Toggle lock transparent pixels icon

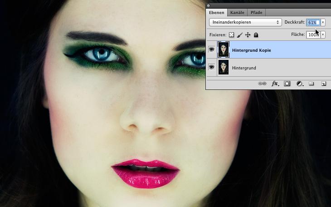(231, 34)
